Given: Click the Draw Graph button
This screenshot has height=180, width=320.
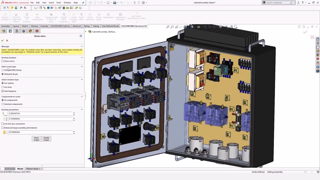Looking at the screenshot, I should pyautogui.click(x=36, y=139).
